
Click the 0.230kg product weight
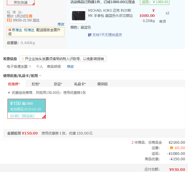(x=149, y=21)
